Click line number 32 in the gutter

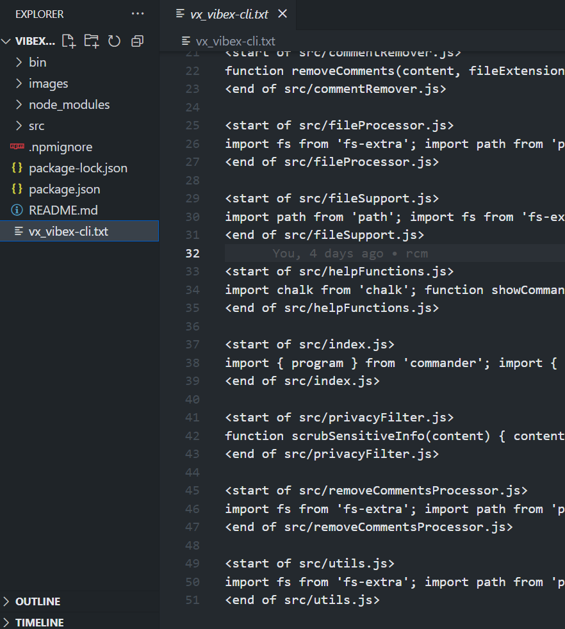(193, 253)
